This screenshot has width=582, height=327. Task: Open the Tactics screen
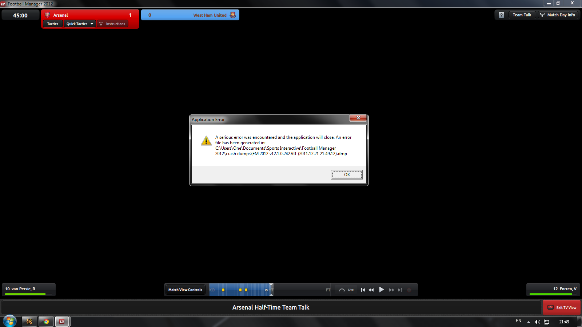pos(53,24)
